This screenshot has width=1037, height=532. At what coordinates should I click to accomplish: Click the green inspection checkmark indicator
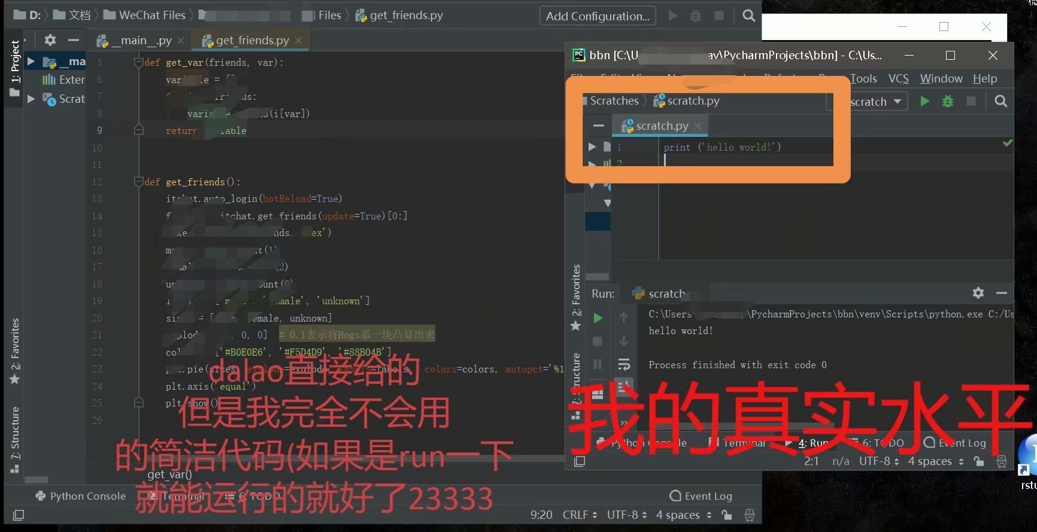(1008, 142)
